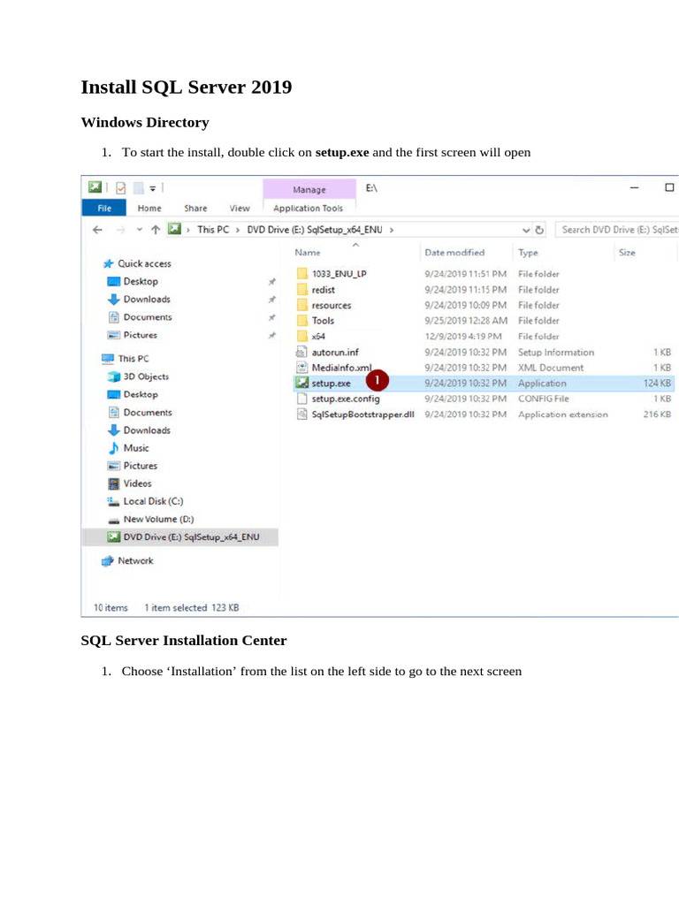
Task: Select the Downloads entry under Quick access
Action: (146, 300)
